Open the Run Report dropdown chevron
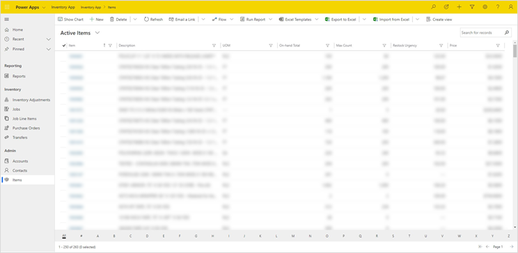 click(271, 19)
